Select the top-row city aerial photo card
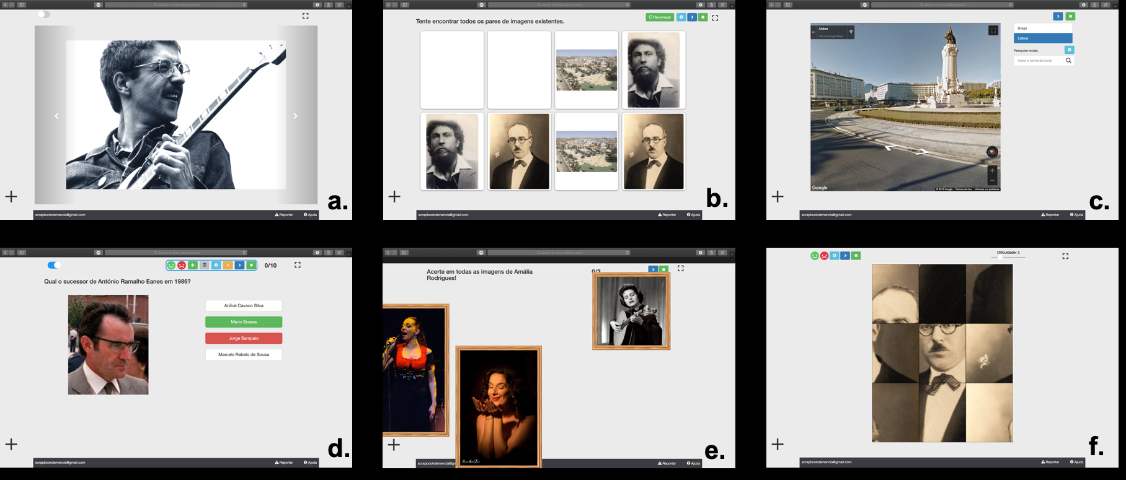This screenshot has width=1126, height=480. coord(587,70)
